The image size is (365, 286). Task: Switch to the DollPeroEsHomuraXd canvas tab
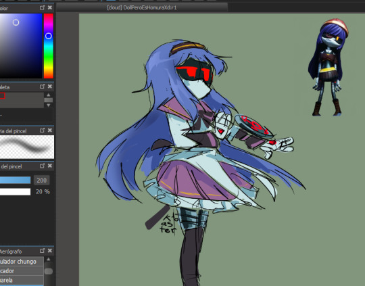click(x=142, y=7)
